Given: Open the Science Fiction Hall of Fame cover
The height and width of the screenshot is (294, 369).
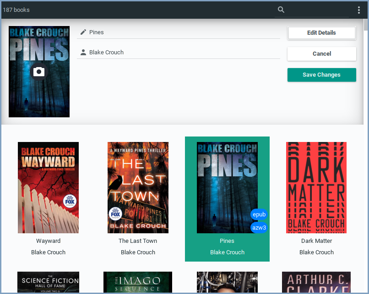Looking at the screenshot, I should pos(48,282).
